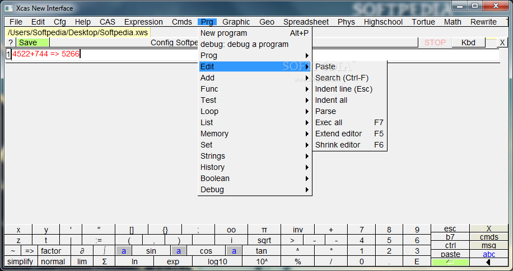Click the curly braces {} key
Viewport: 513px width, 271px height.
(x=165, y=230)
